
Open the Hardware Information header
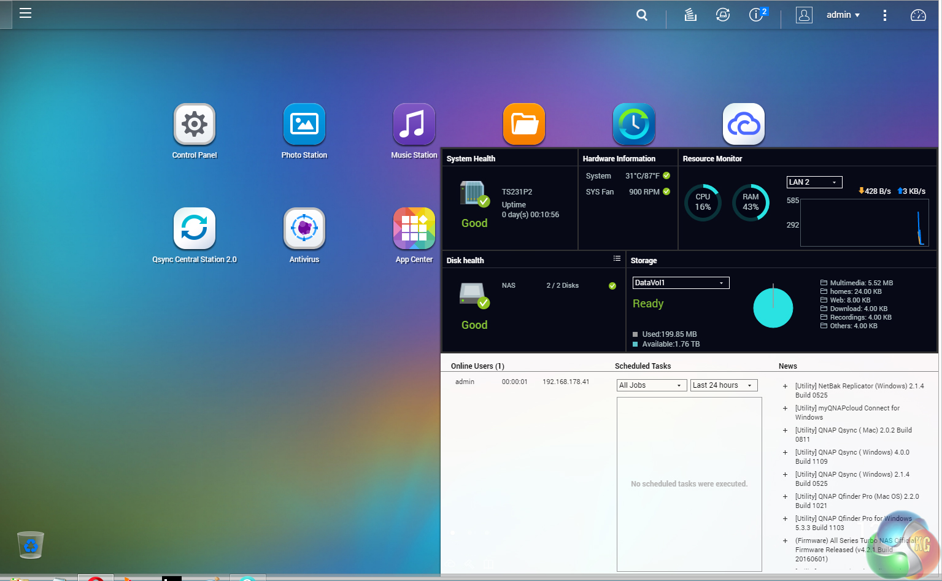coord(619,158)
